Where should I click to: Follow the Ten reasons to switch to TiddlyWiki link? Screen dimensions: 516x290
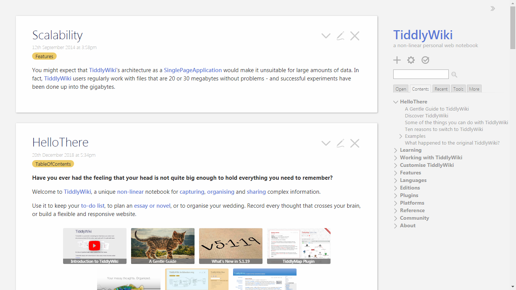[x=444, y=129]
